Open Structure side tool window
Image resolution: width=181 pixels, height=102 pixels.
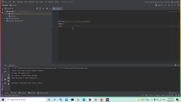click(x=2, y=77)
